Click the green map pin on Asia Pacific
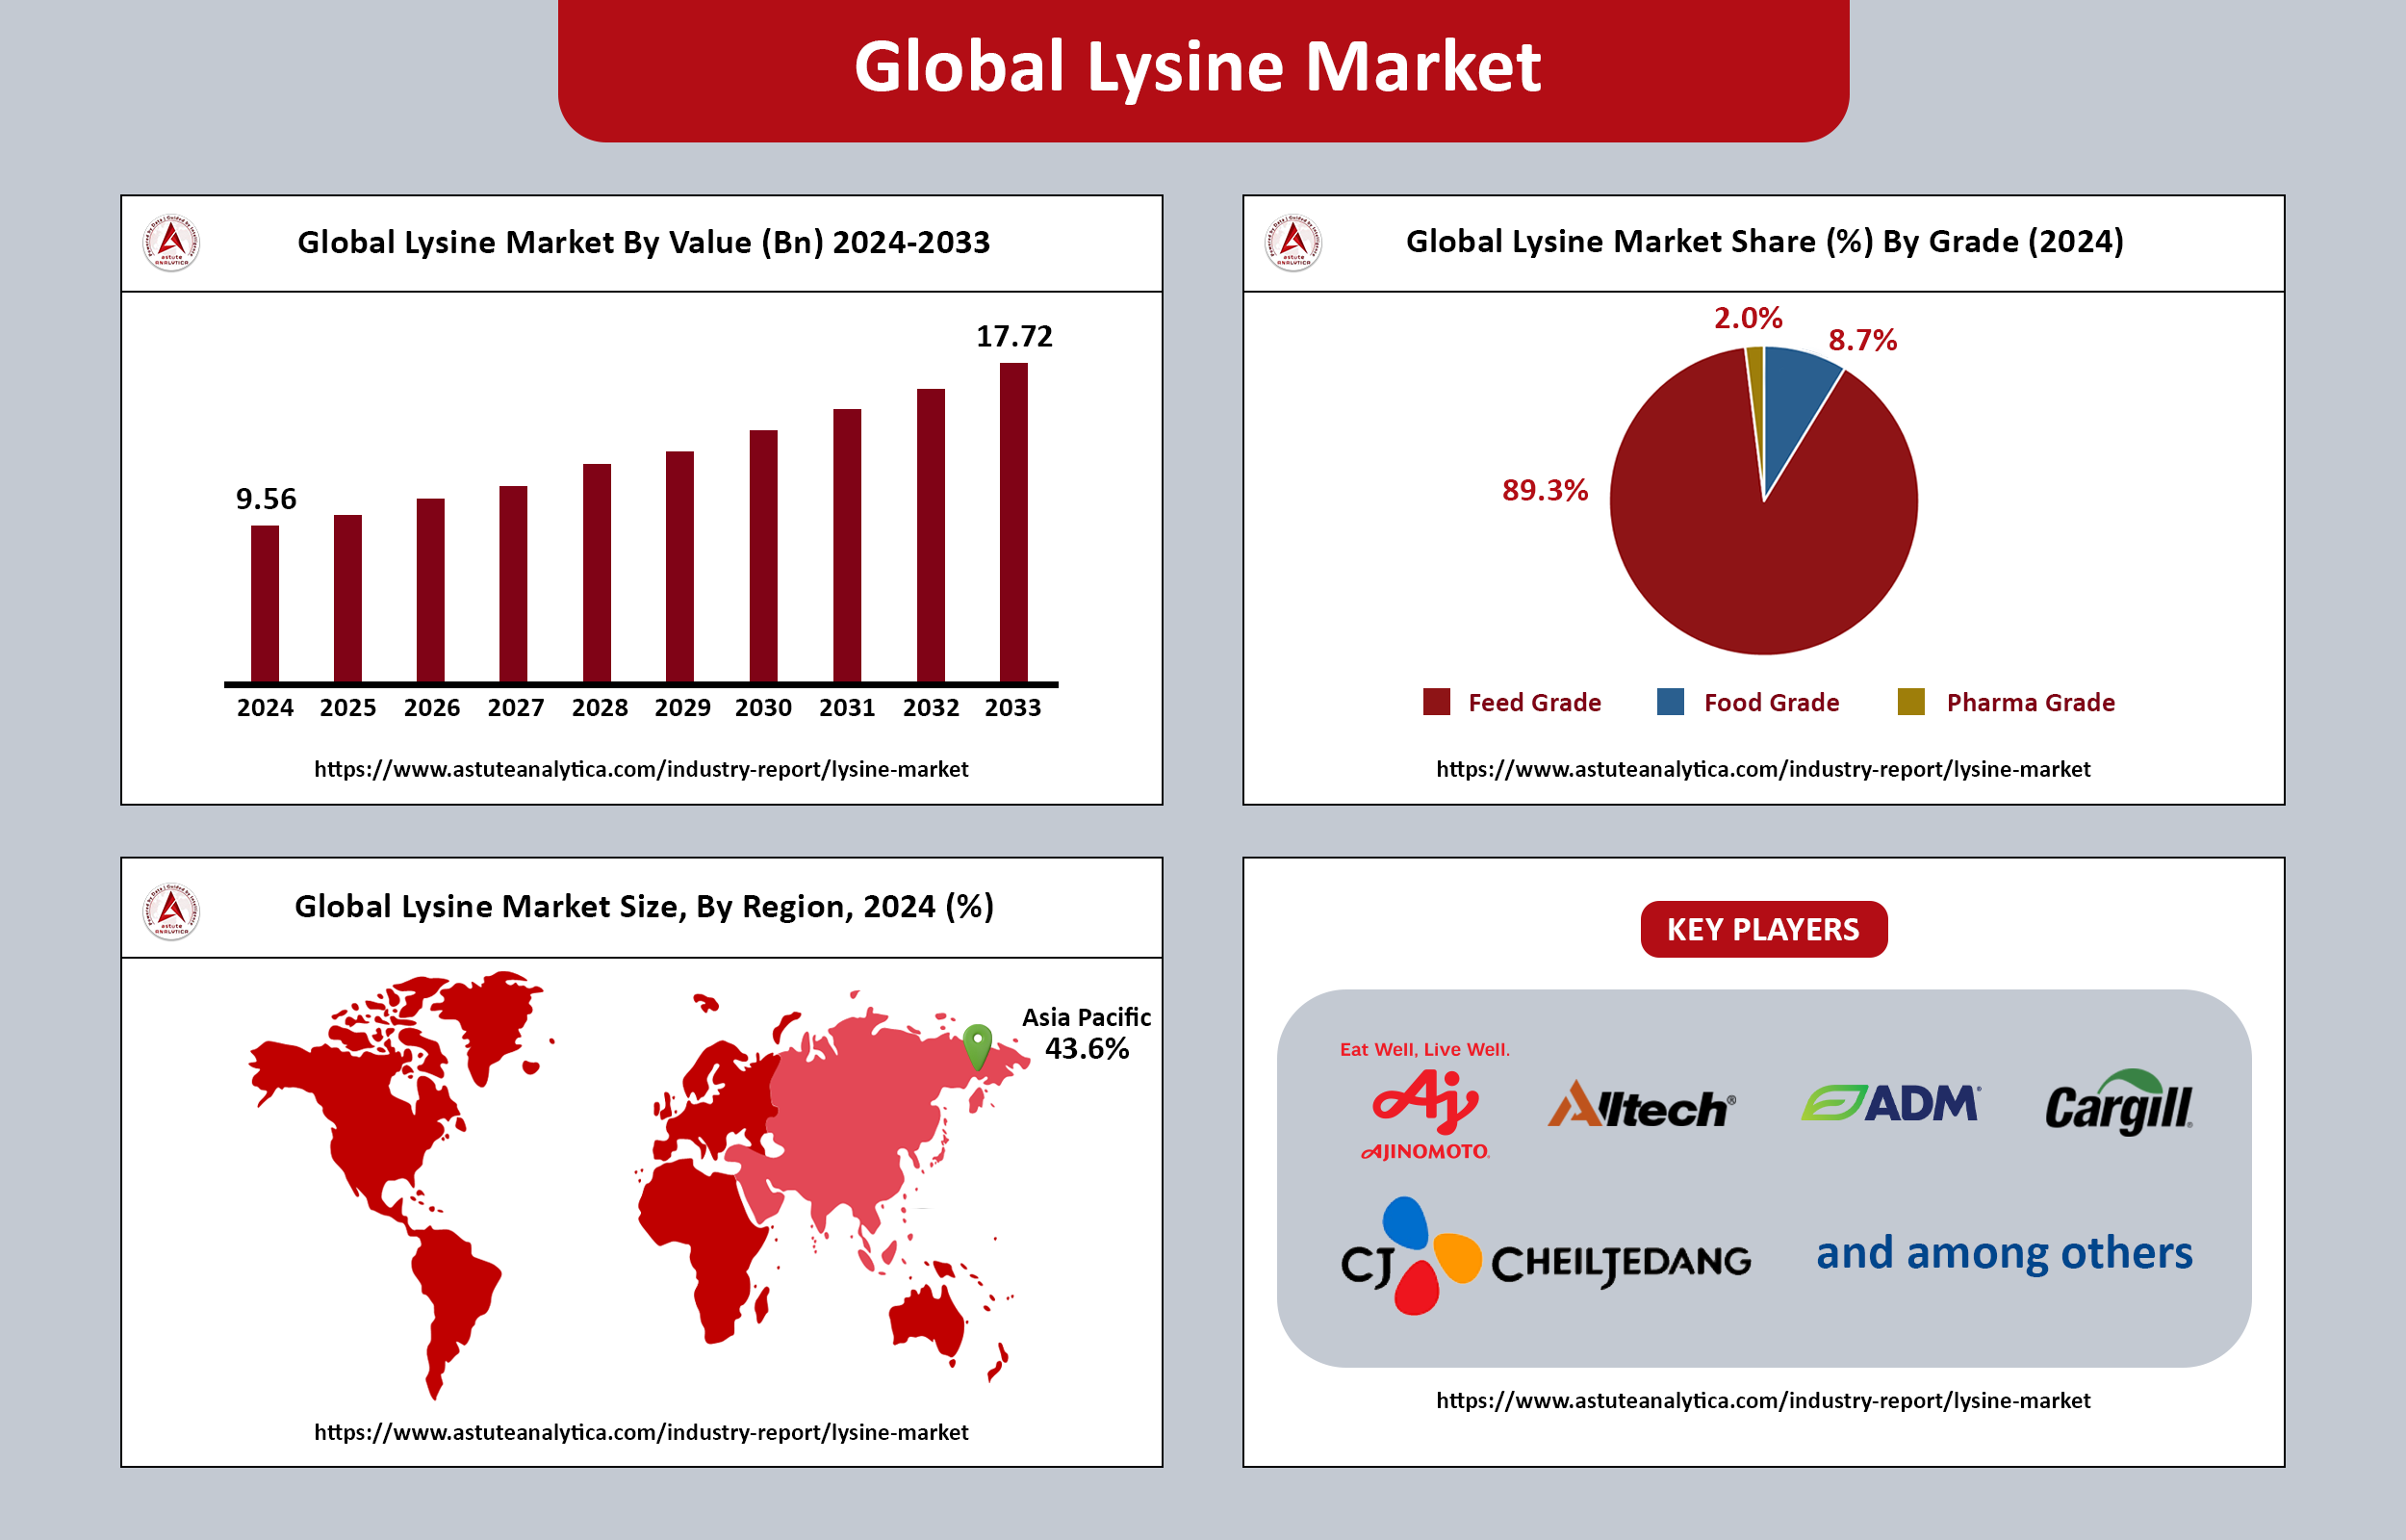The image size is (2406, 1540). pyautogui.click(x=977, y=1047)
